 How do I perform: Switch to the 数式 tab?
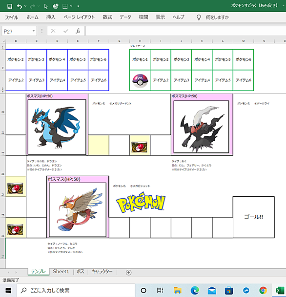coord(107,17)
